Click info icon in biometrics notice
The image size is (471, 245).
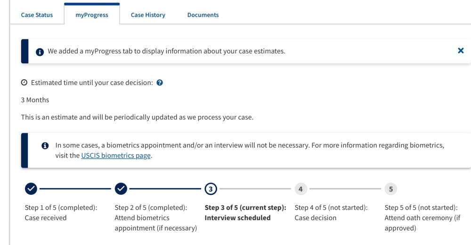[x=45, y=145]
